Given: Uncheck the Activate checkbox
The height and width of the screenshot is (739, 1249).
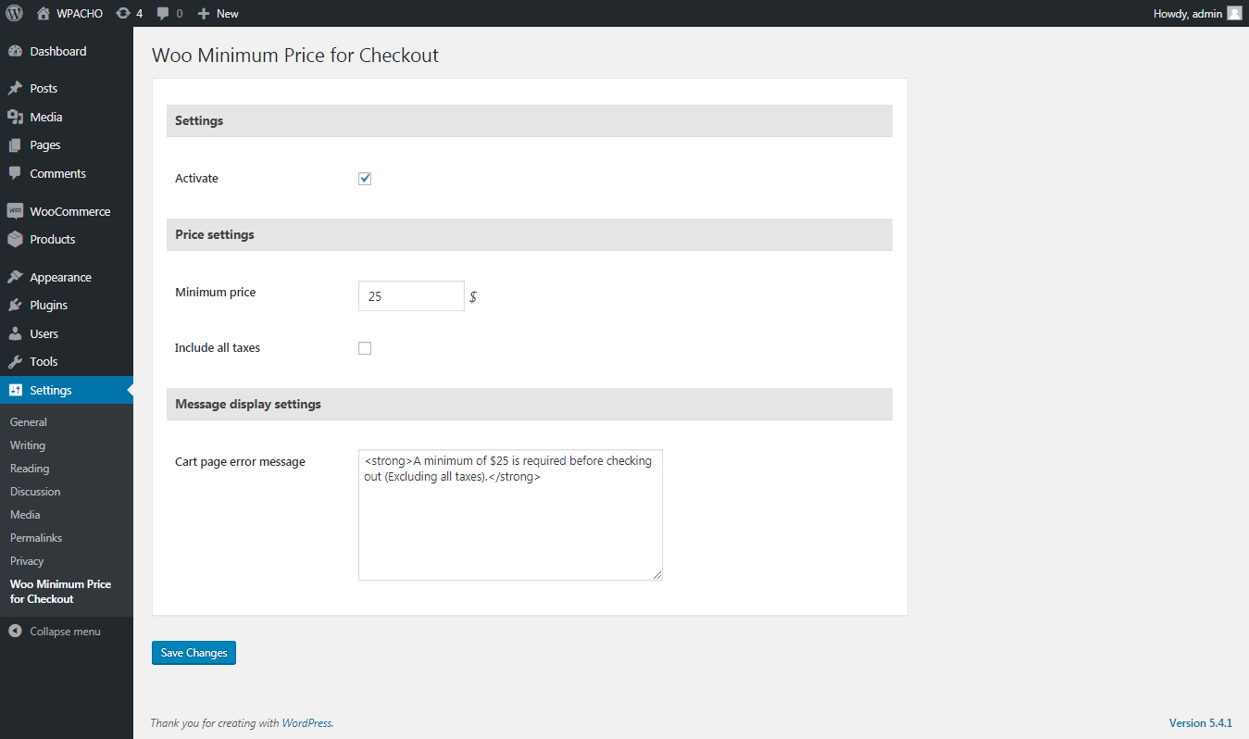Looking at the screenshot, I should (x=365, y=179).
